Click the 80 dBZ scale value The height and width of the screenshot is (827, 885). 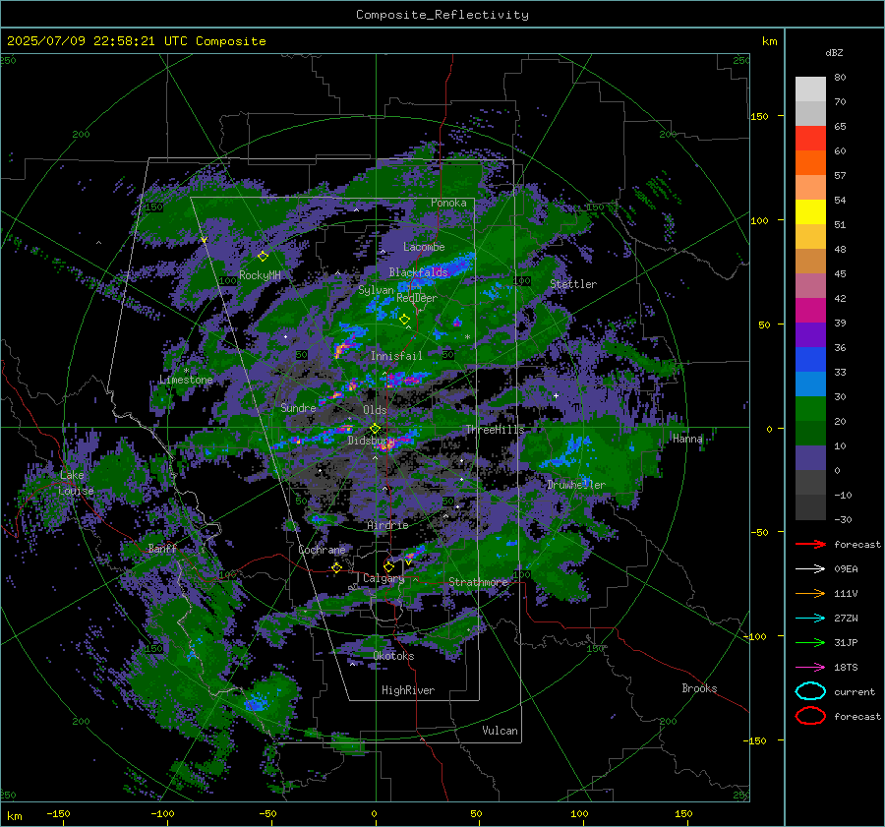click(840, 78)
